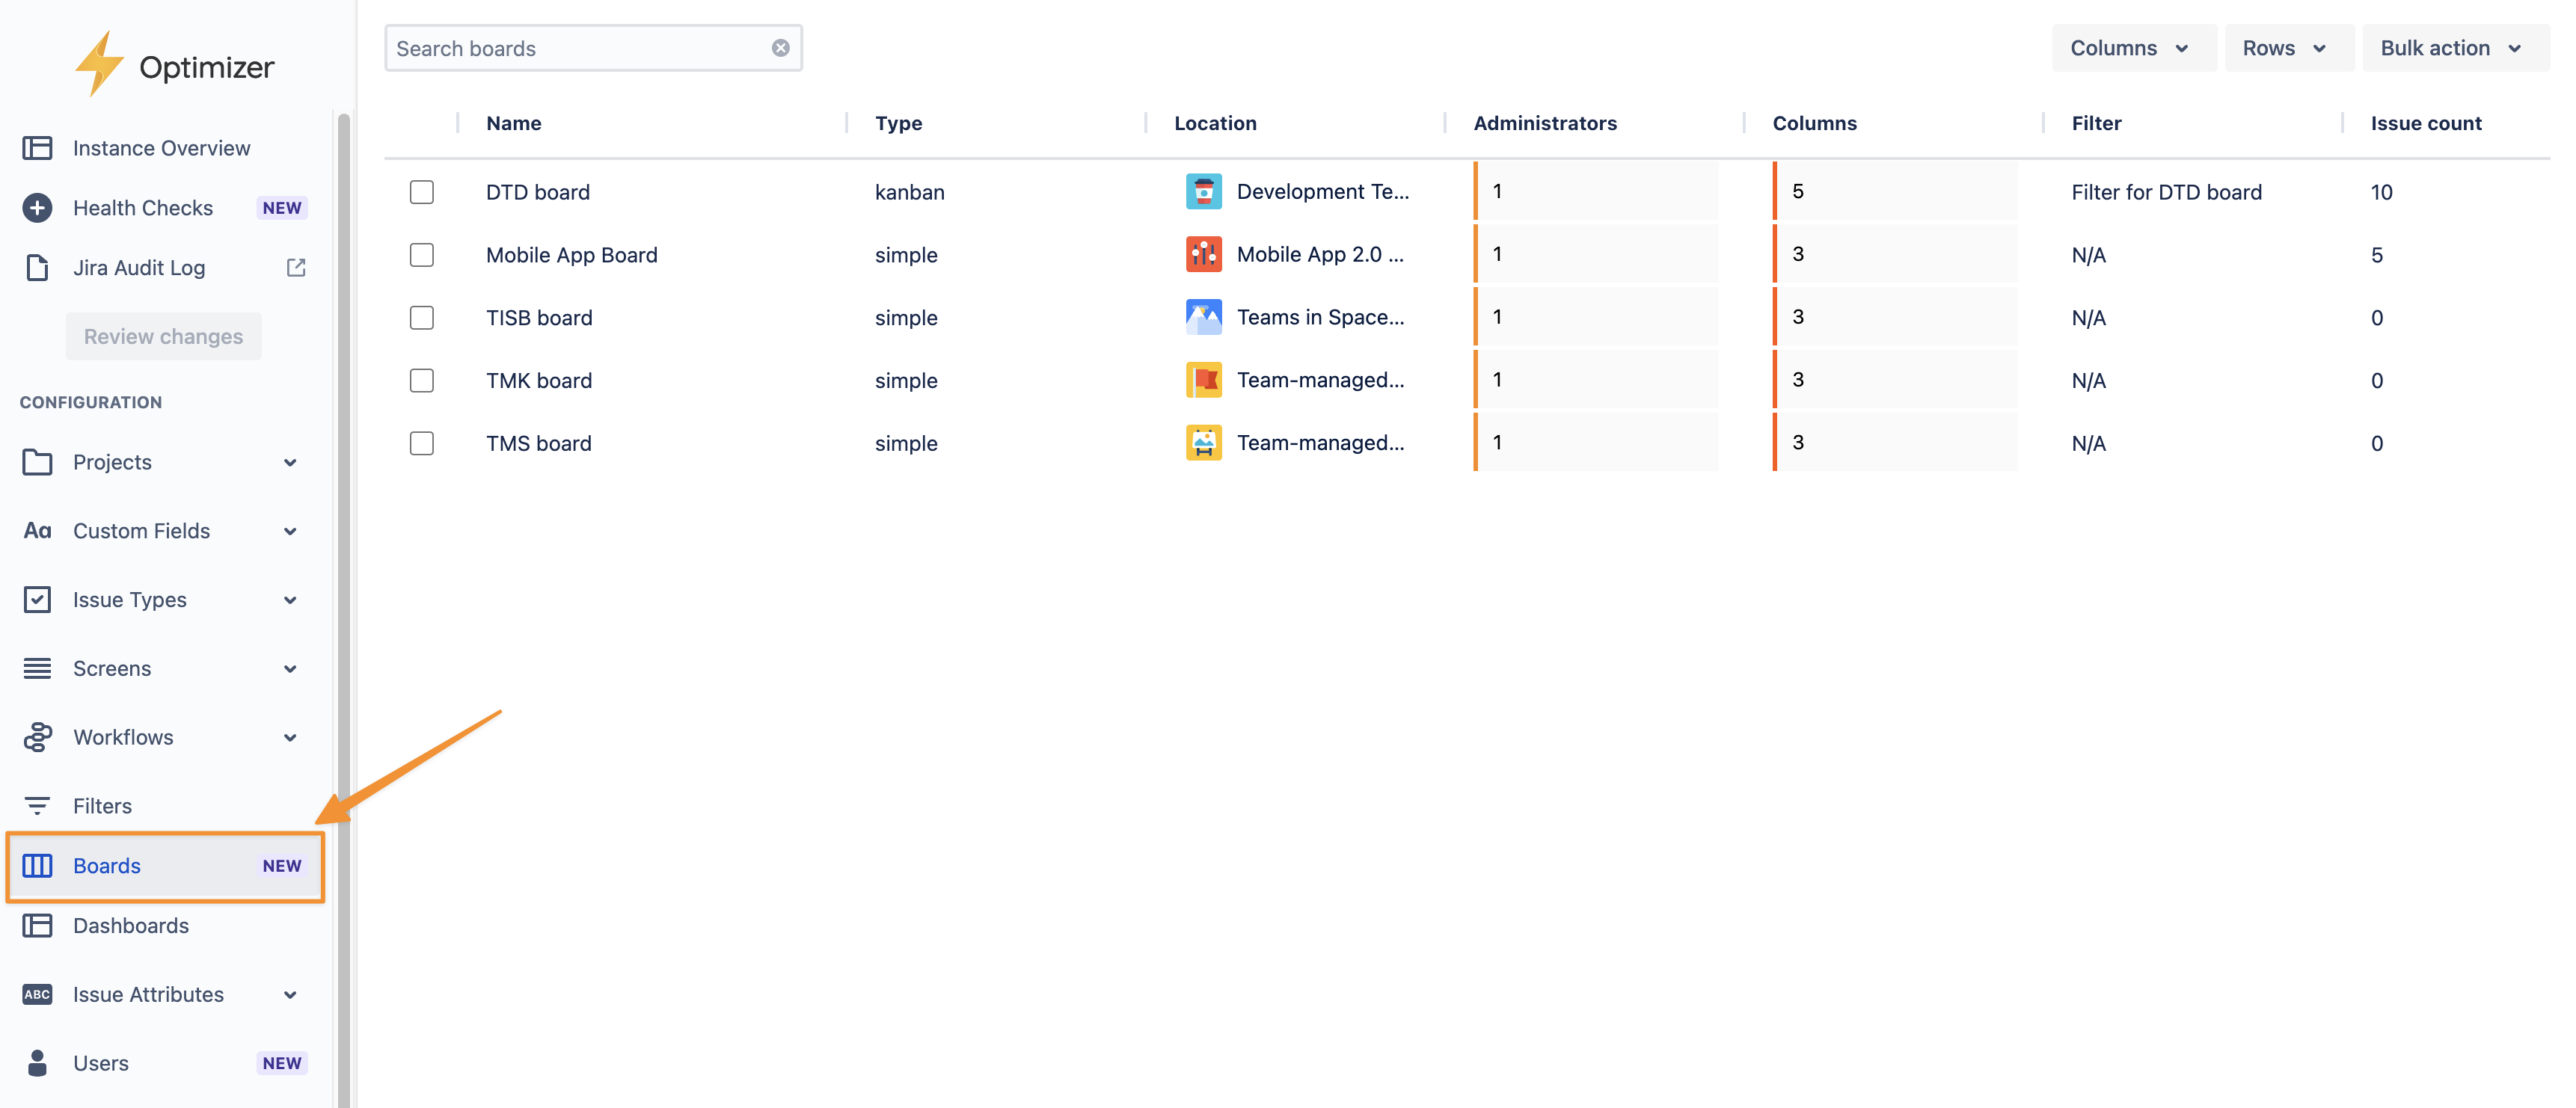Image resolution: width=2576 pixels, height=1108 pixels.
Task: Open the DTD board entry
Action: pyautogui.click(x=537, y=192)
